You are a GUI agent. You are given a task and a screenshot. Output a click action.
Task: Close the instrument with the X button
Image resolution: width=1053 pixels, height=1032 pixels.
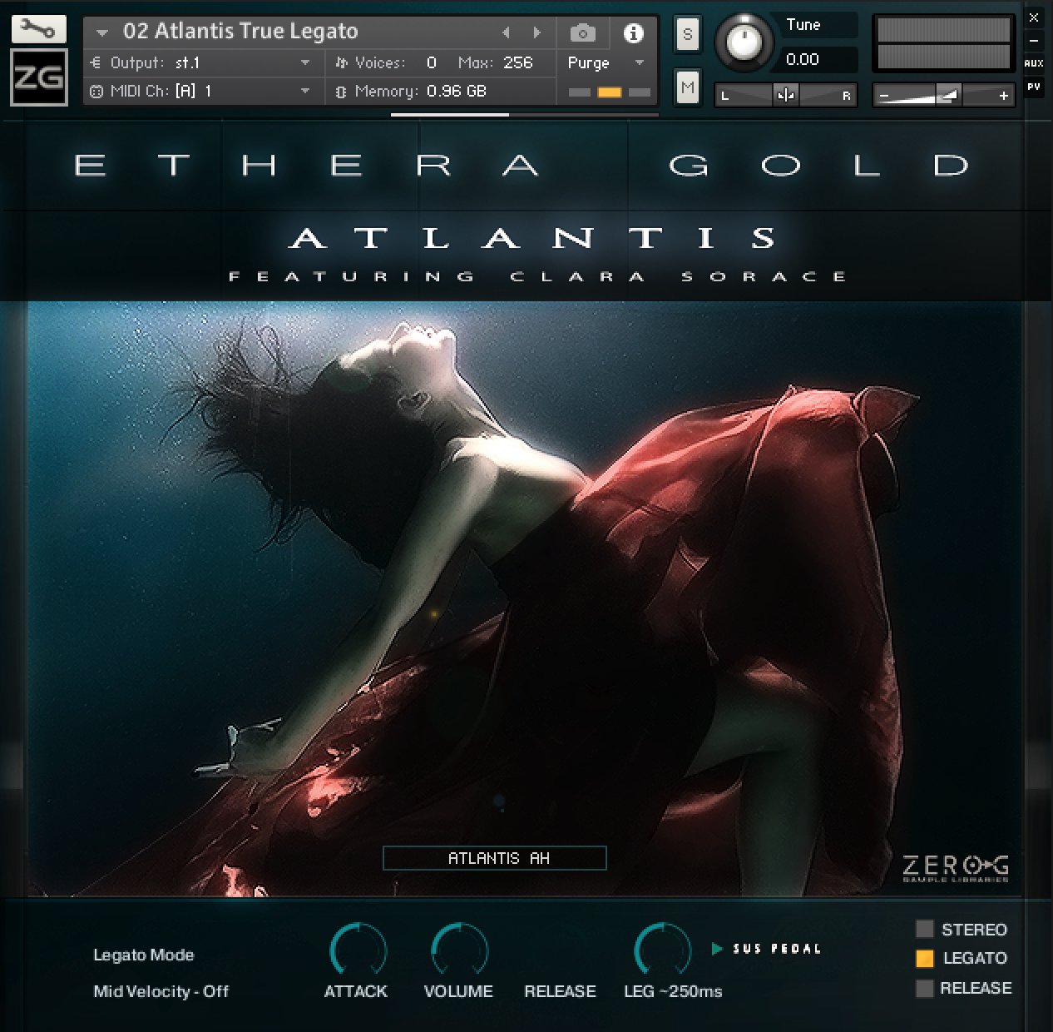1034,17
